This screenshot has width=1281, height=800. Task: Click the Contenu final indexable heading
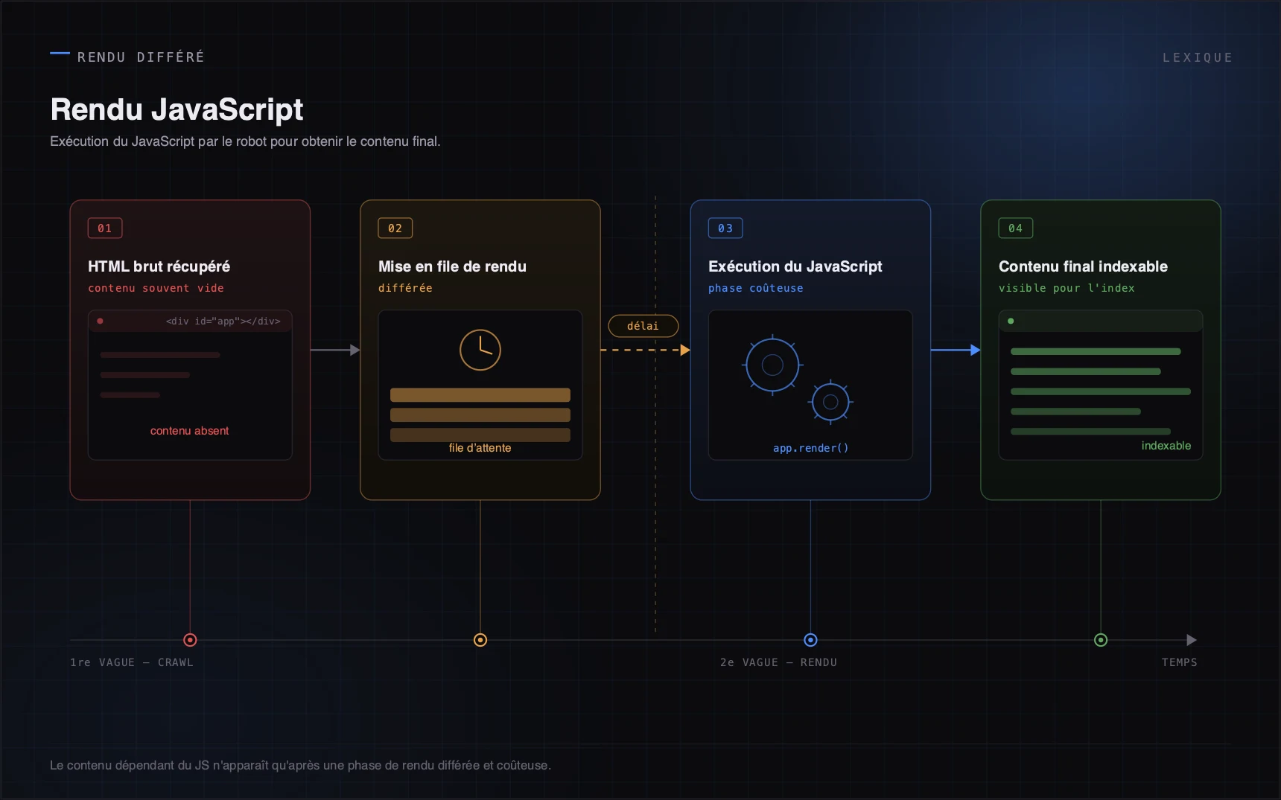[x=1083, y=266]
